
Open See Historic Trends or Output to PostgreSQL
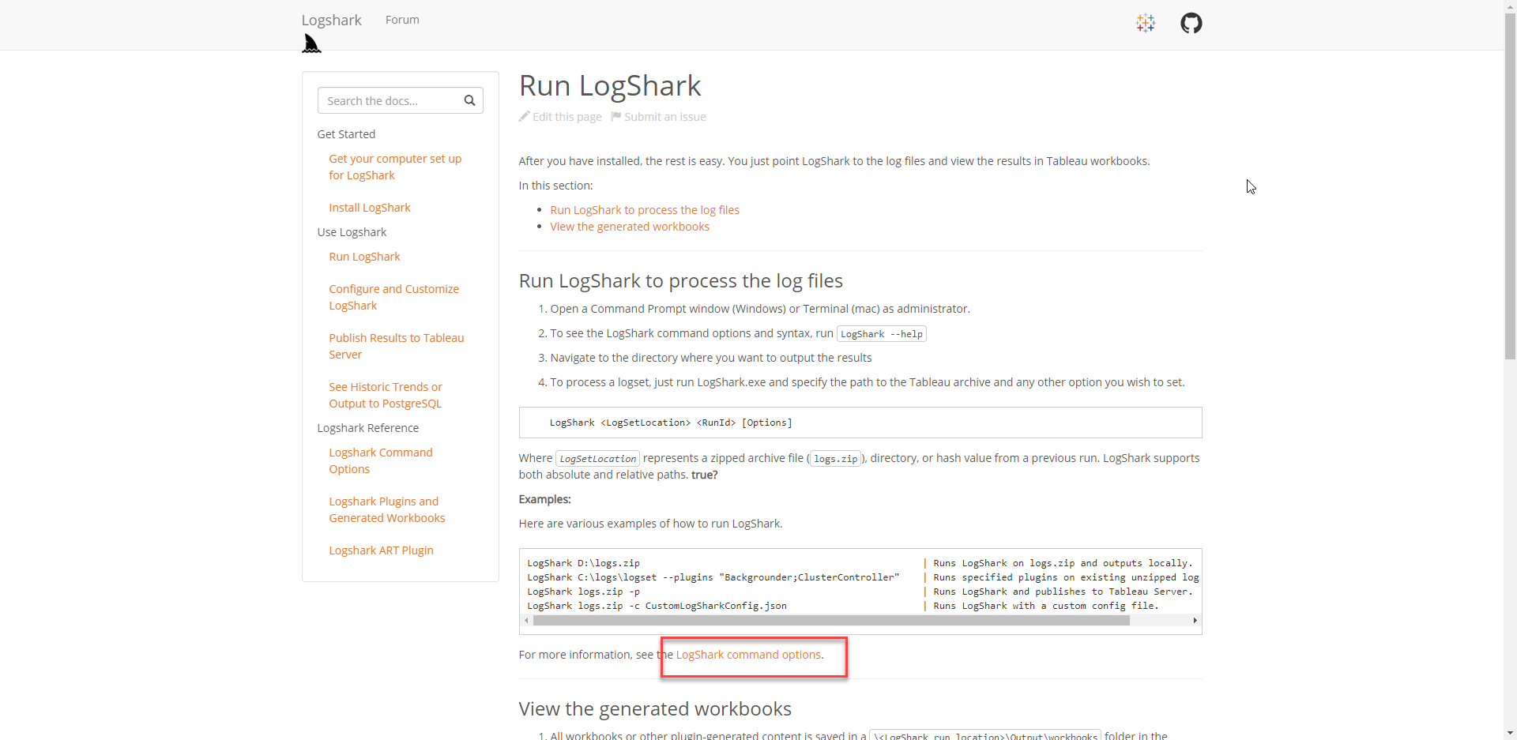click(385, 395)
